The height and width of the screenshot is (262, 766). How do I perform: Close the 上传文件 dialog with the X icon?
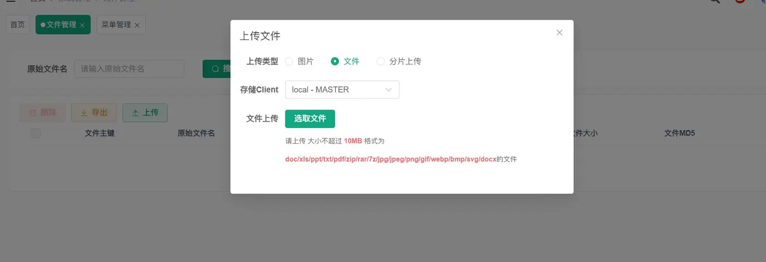click(559, 33)
